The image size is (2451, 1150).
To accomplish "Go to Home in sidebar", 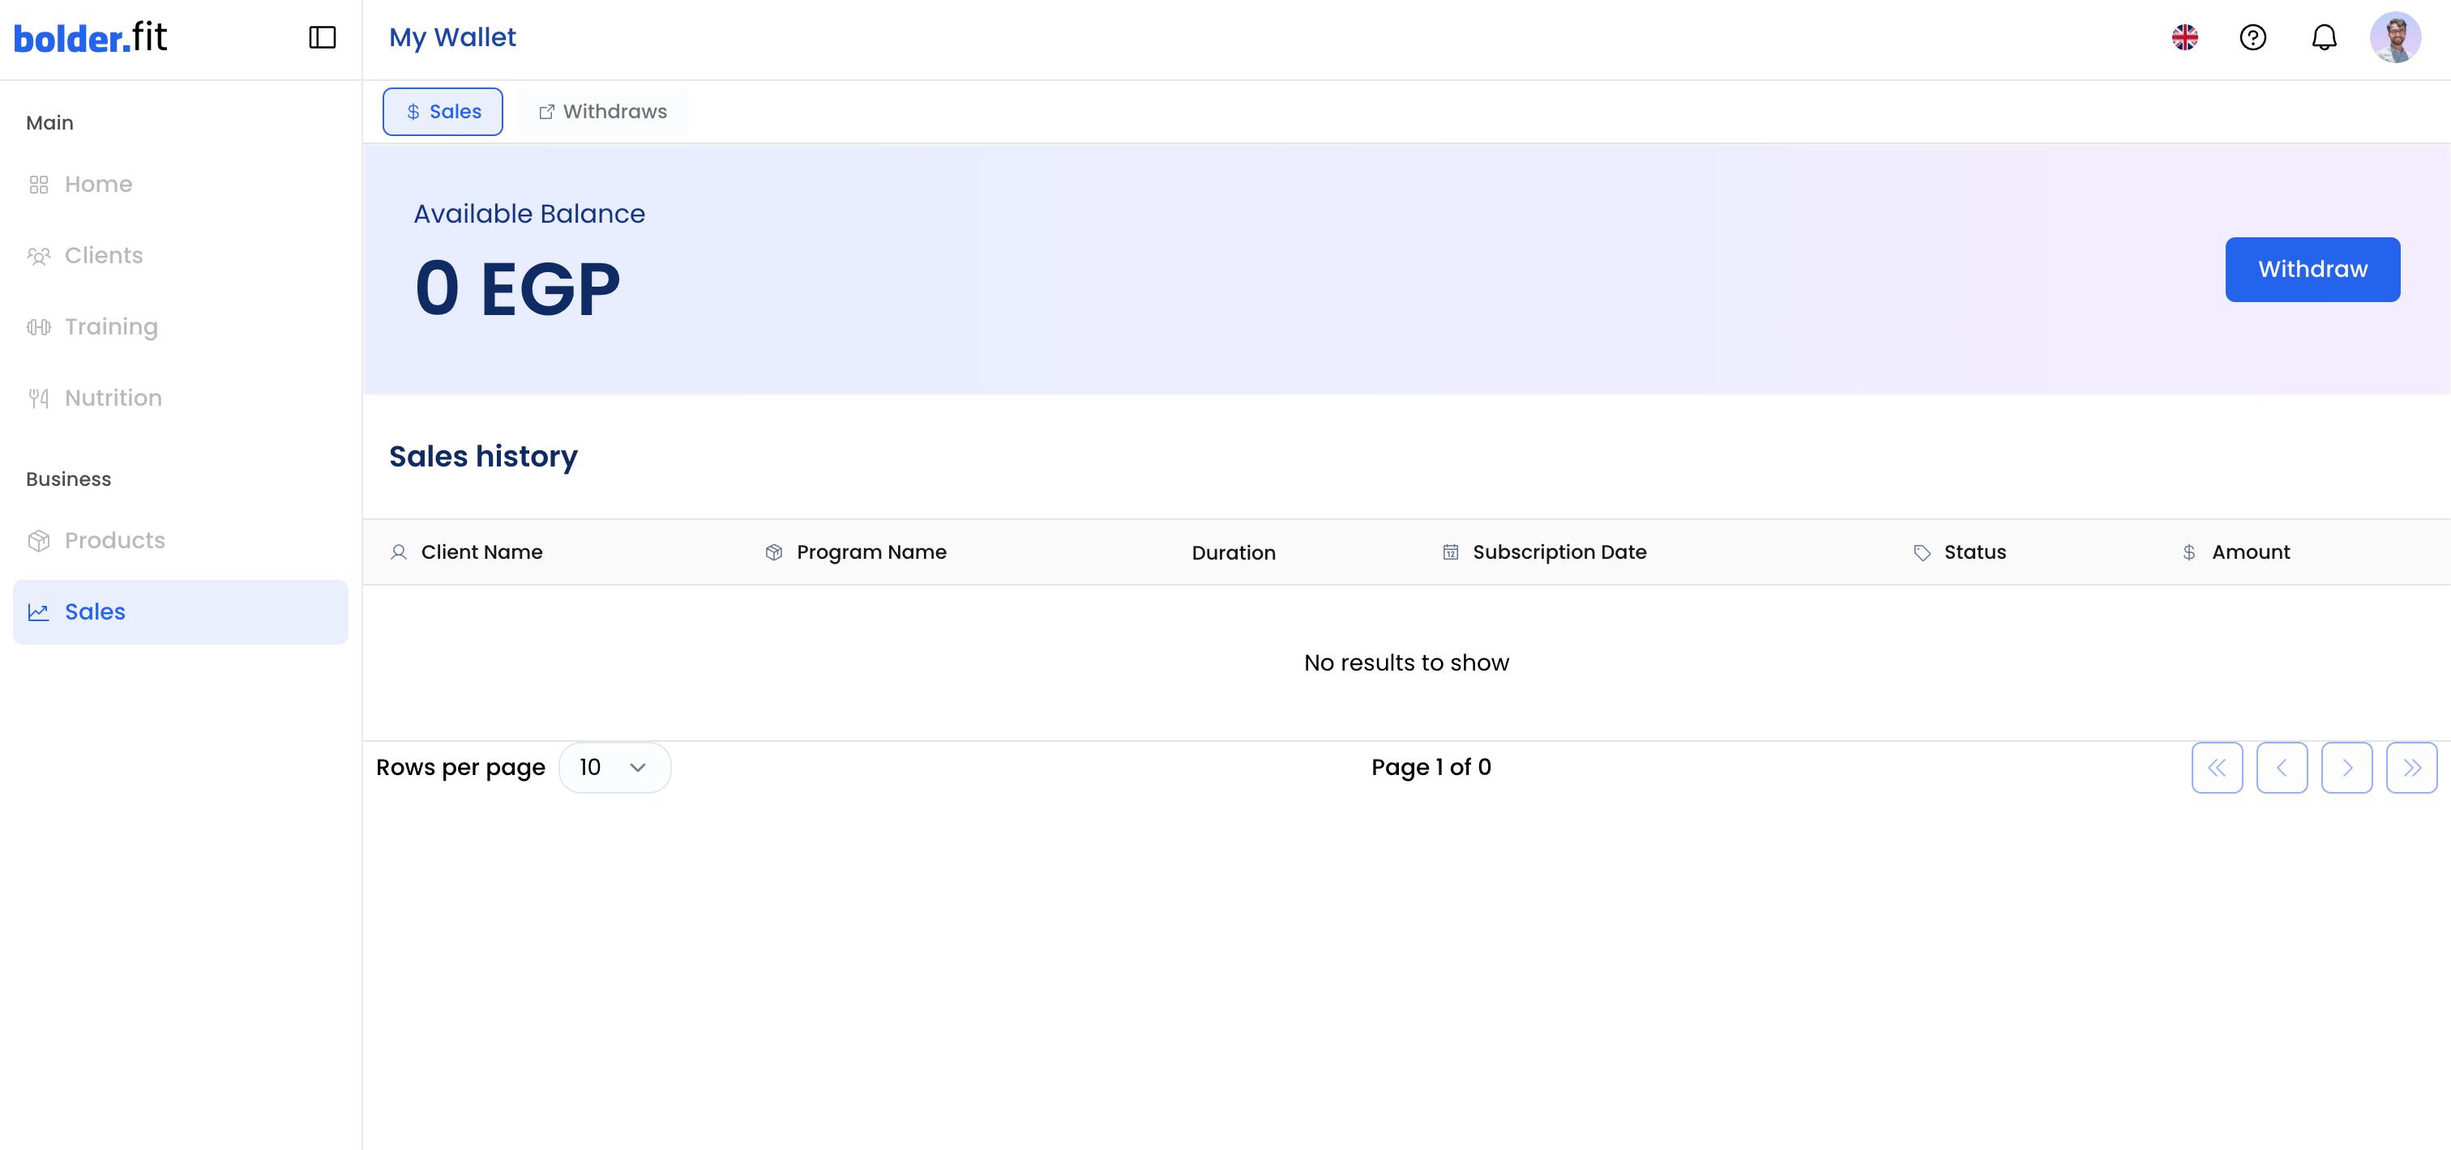I will pos(98,185).
